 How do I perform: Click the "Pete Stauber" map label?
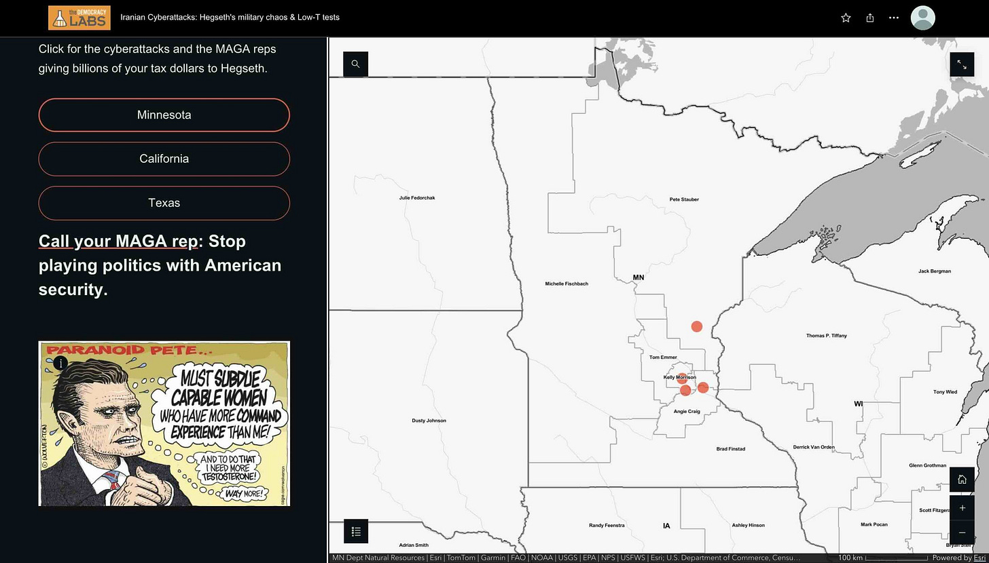click(684, 199)
